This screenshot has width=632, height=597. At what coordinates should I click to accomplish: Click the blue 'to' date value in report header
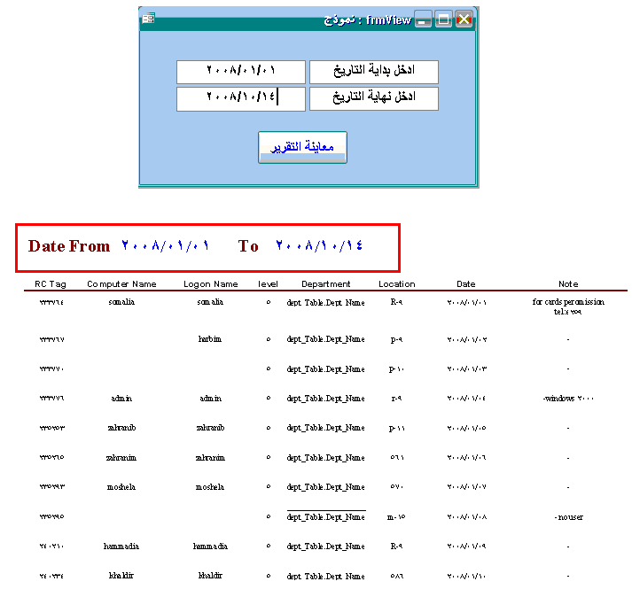(319, 245)
